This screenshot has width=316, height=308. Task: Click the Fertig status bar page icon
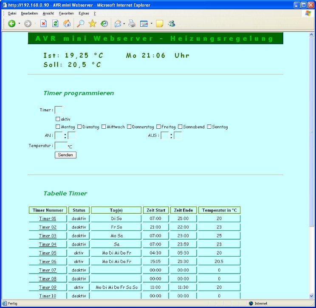tap(4, 303)
